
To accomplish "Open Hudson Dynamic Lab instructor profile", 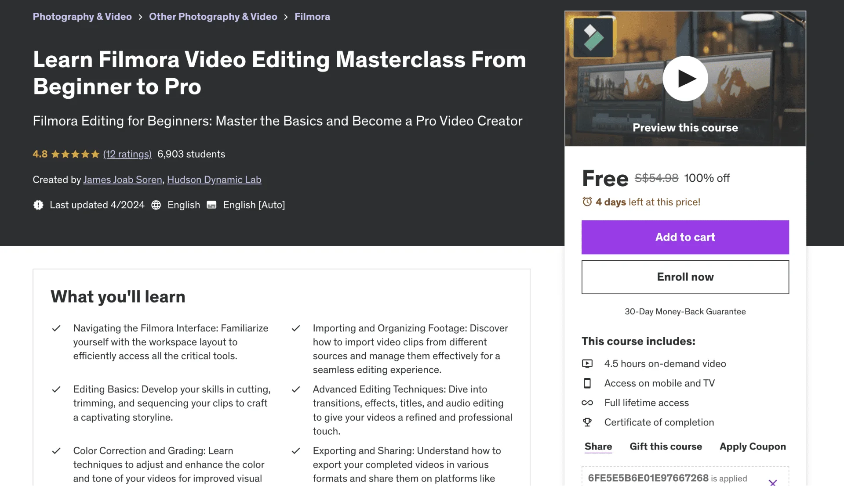I will coord(214,180).
